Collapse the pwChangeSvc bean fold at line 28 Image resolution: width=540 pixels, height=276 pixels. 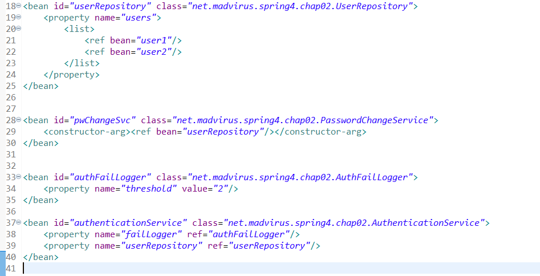pos(19,120)
